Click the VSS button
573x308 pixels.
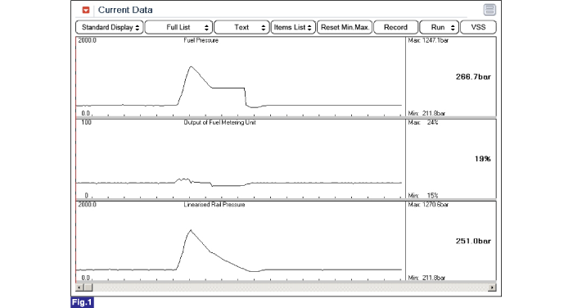(x=478, y=27)
